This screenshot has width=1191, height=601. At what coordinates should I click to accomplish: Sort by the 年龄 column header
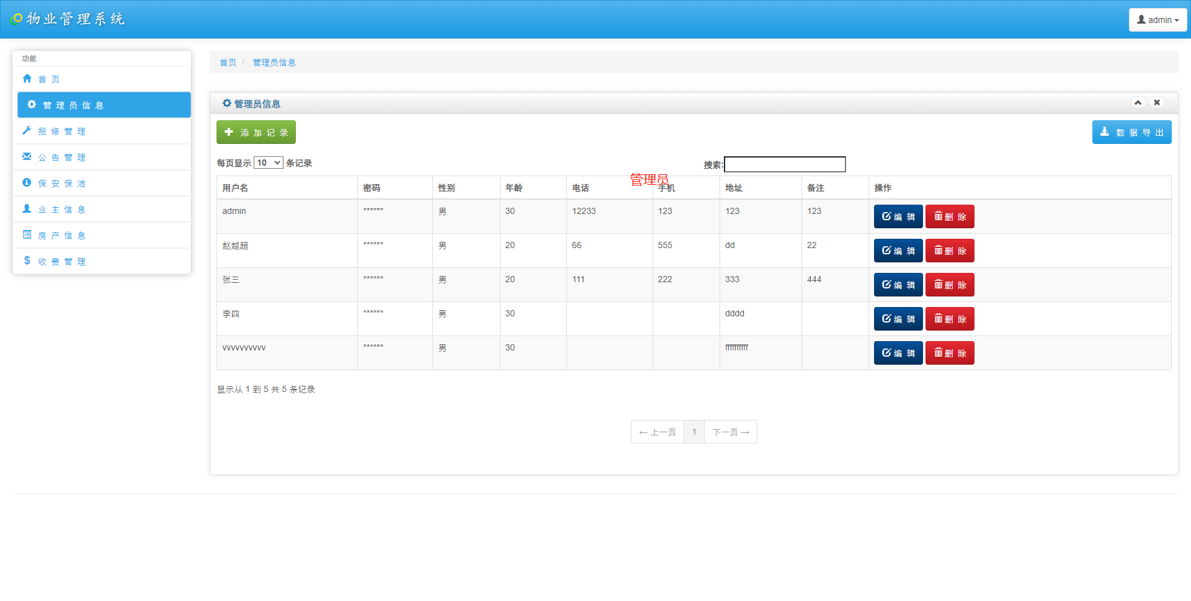533,187
